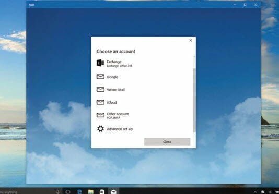The image size is (279, 194).
Task: Minimize the Mail window
Action: click(x=235, y=5)
